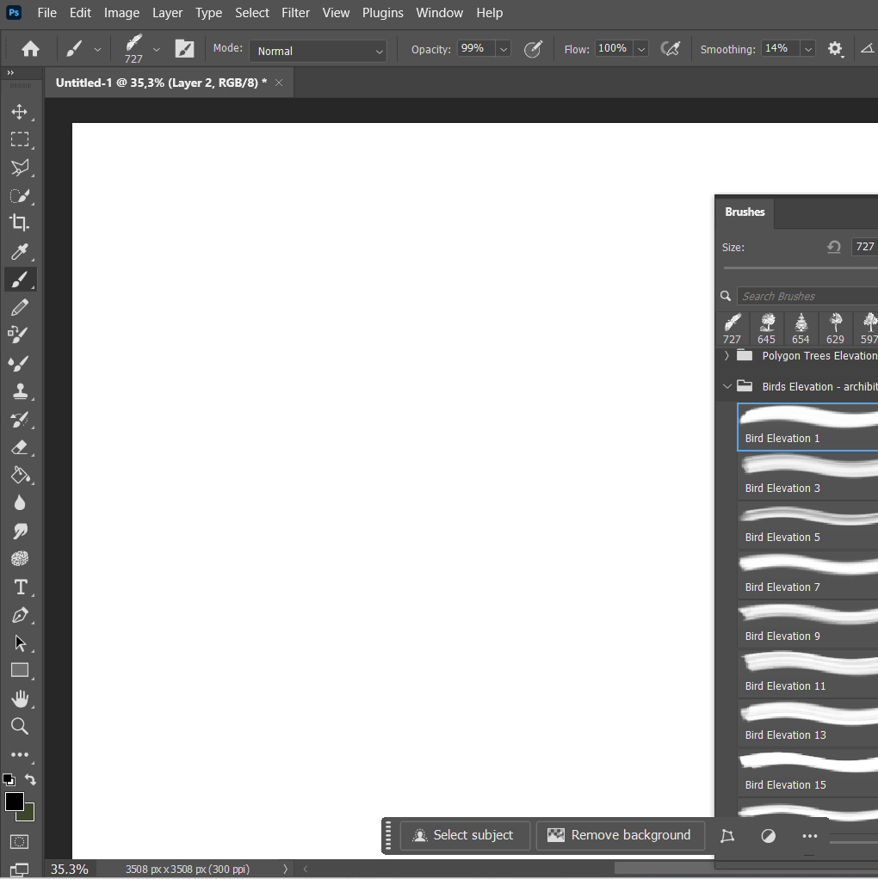Select the Eraser tool
This screenshot has height=879, width=878.
(x=20, y=447)
